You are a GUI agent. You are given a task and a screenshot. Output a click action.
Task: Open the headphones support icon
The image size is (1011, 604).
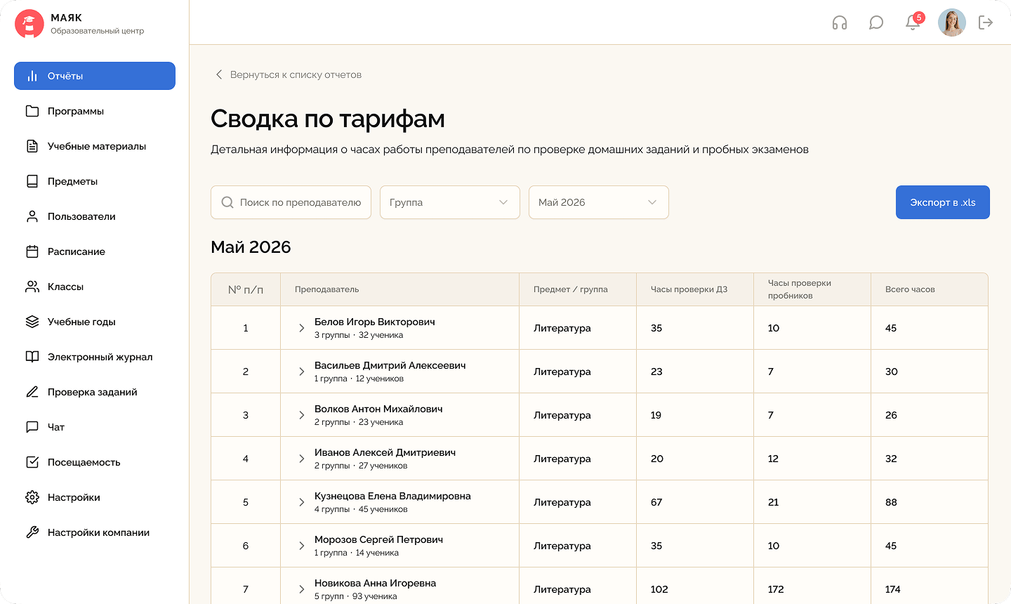[x=840, y=22]
